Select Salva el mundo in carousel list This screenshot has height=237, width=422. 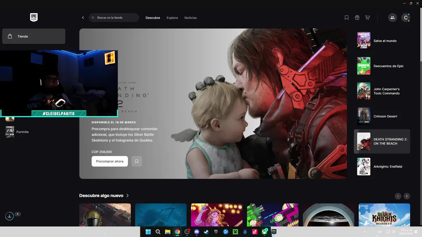[382, 41]
